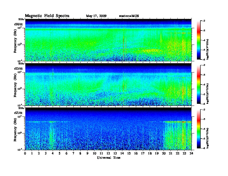
Task: Click the dD/dt spectrogram plot area
Action: [x=108, y=85]
